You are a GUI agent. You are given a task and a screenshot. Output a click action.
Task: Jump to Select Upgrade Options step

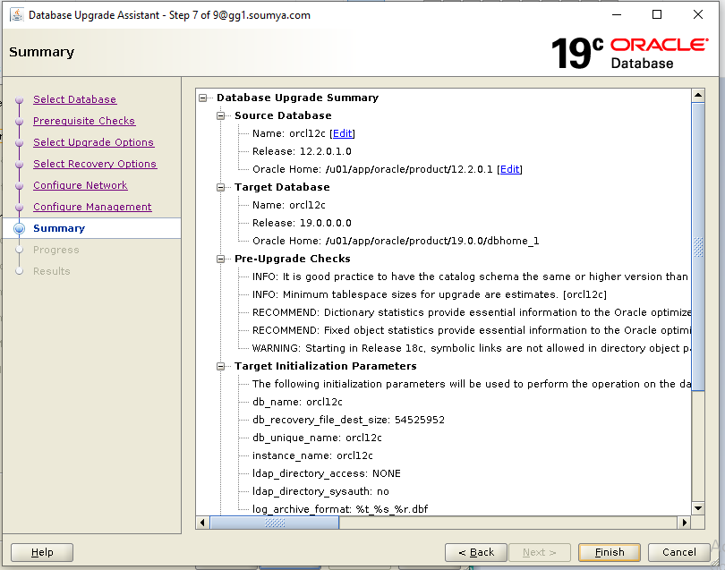(x=93, y=142)
